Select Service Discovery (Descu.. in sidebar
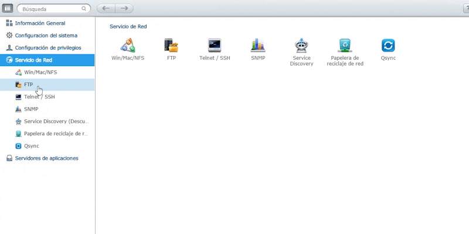This screenshot has height=234, width=469. (x=47, y=122)
